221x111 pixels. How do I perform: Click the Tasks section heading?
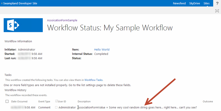8,75
